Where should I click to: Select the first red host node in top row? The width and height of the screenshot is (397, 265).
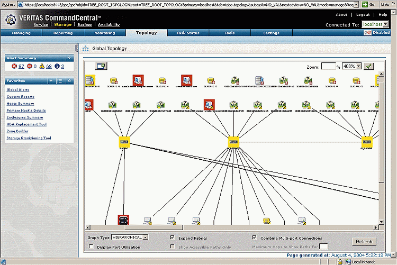pyautogui.click(x=138, y=80)
